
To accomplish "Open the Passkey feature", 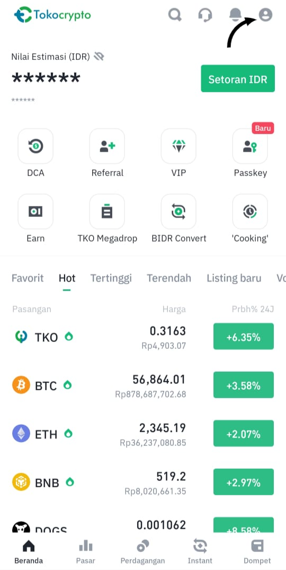I will [250, 146].
